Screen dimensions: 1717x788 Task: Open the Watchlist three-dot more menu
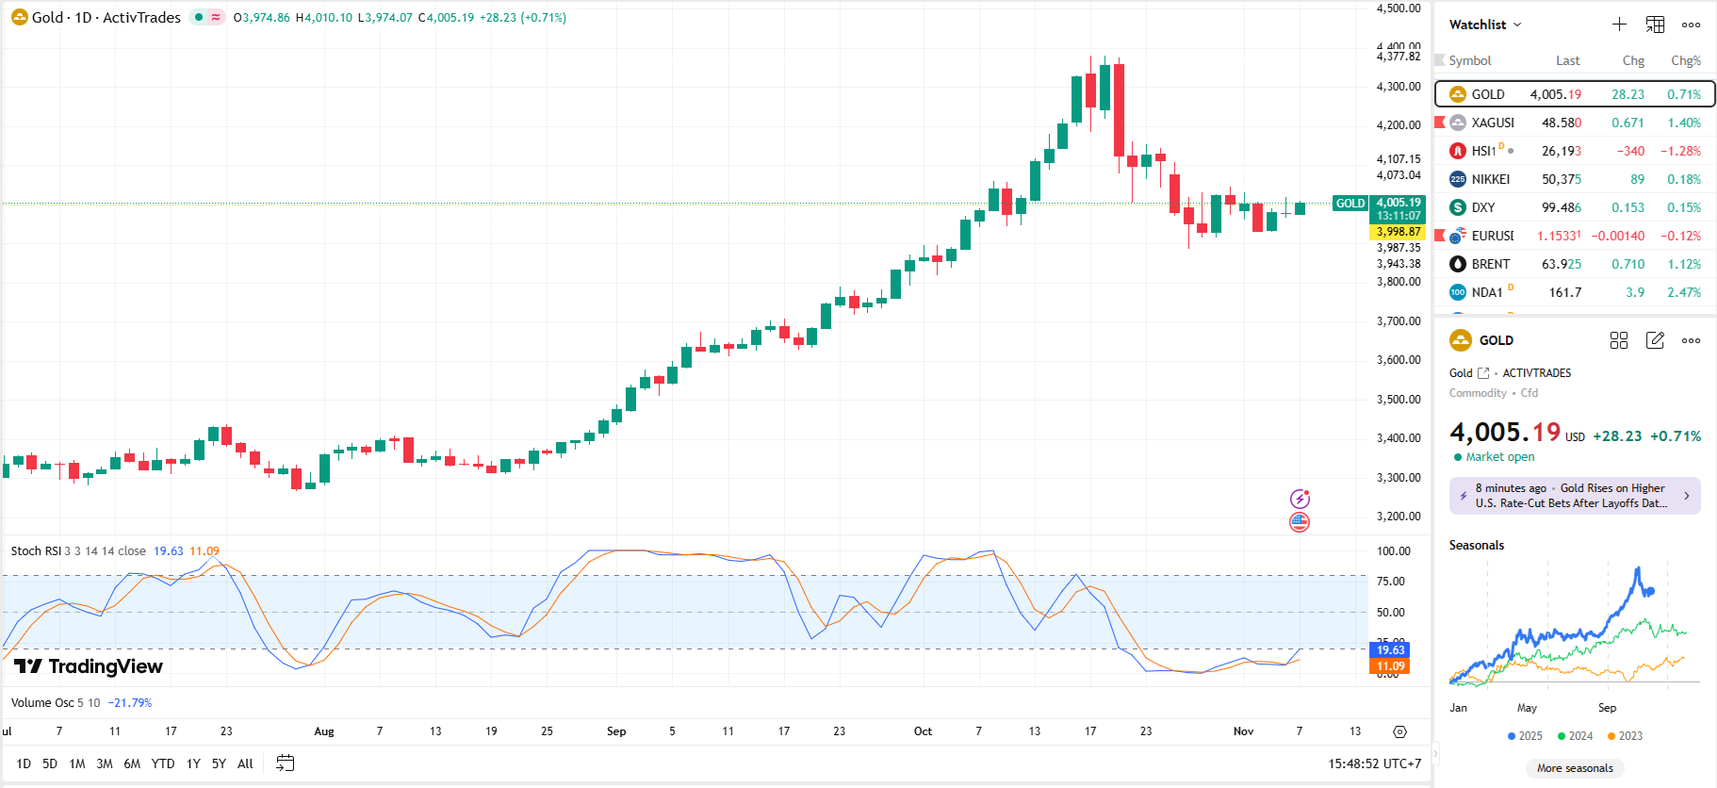pyautogui.click(x=1691, y=25)
